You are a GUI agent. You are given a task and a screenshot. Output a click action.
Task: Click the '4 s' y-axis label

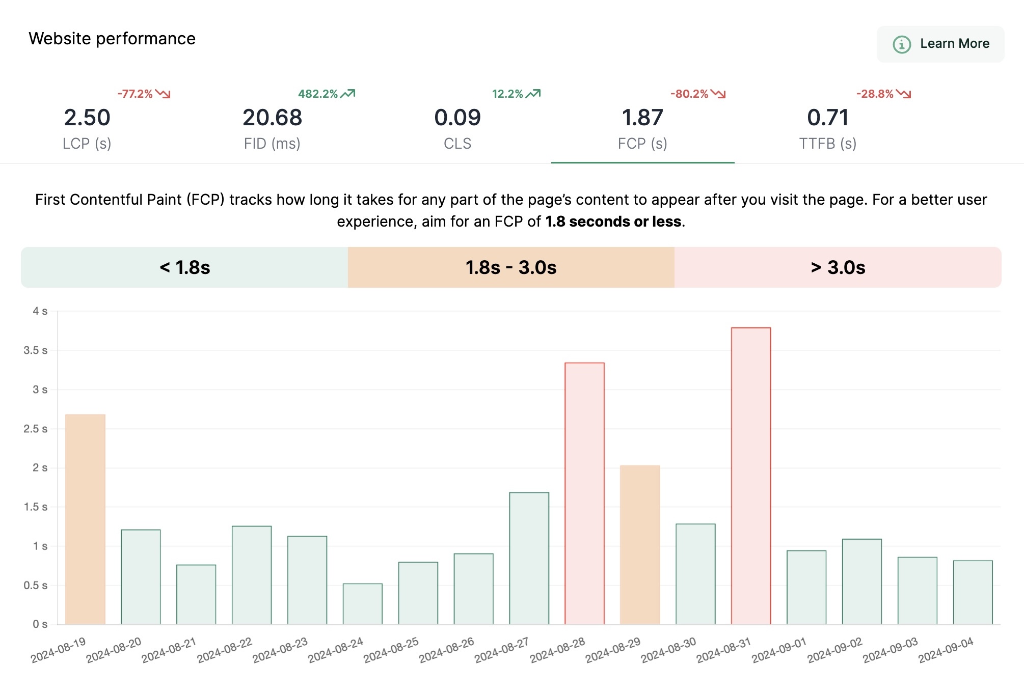point(40,311)
